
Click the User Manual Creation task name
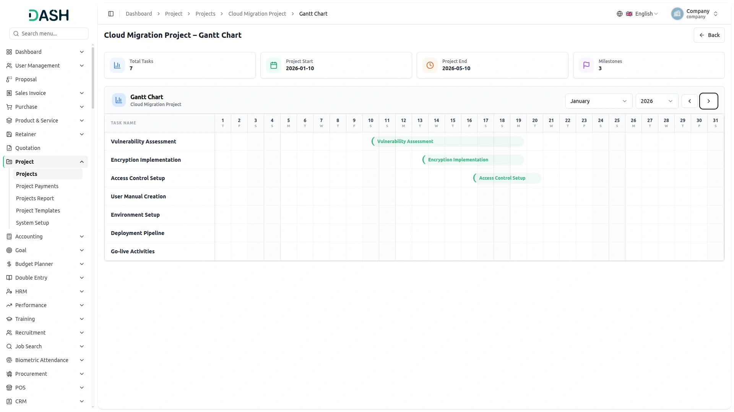pyautogui.click(x=138, y=196)
